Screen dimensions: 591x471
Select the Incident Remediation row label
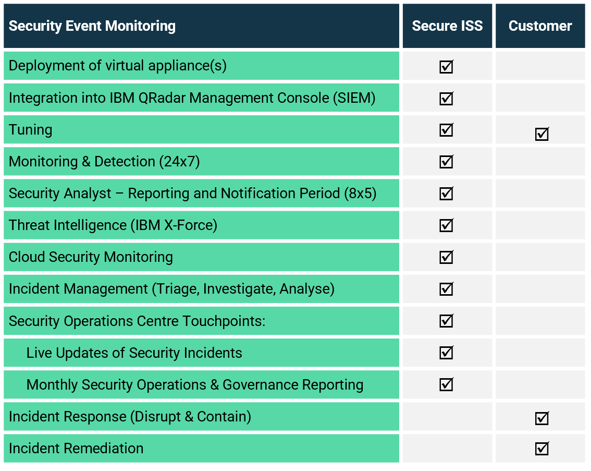point(76,448)
